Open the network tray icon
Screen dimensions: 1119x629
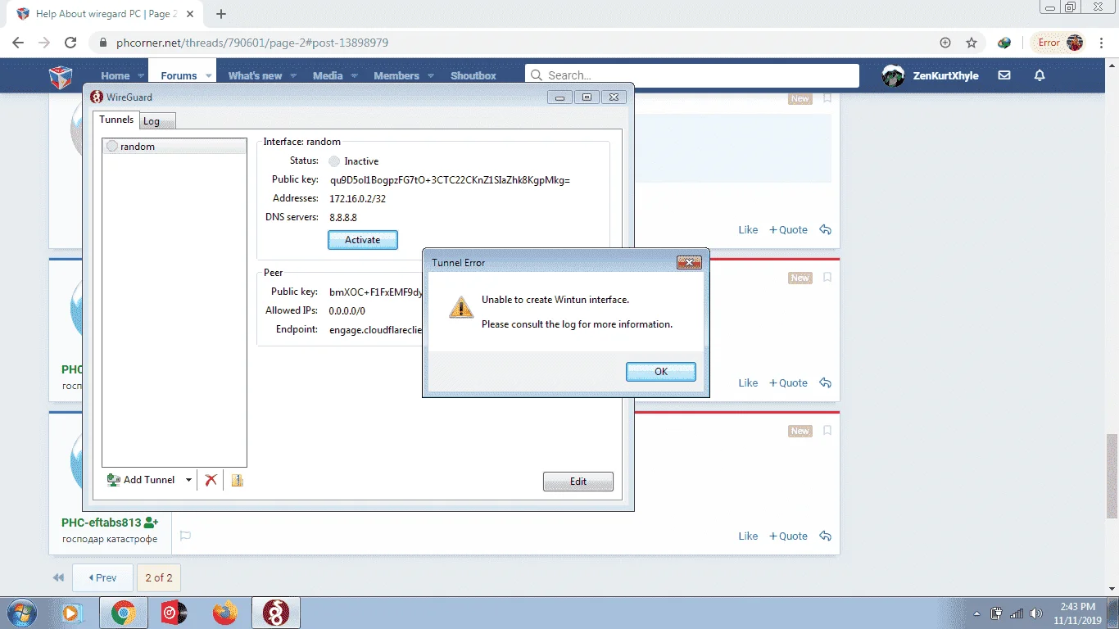[x=1017, y=613]
